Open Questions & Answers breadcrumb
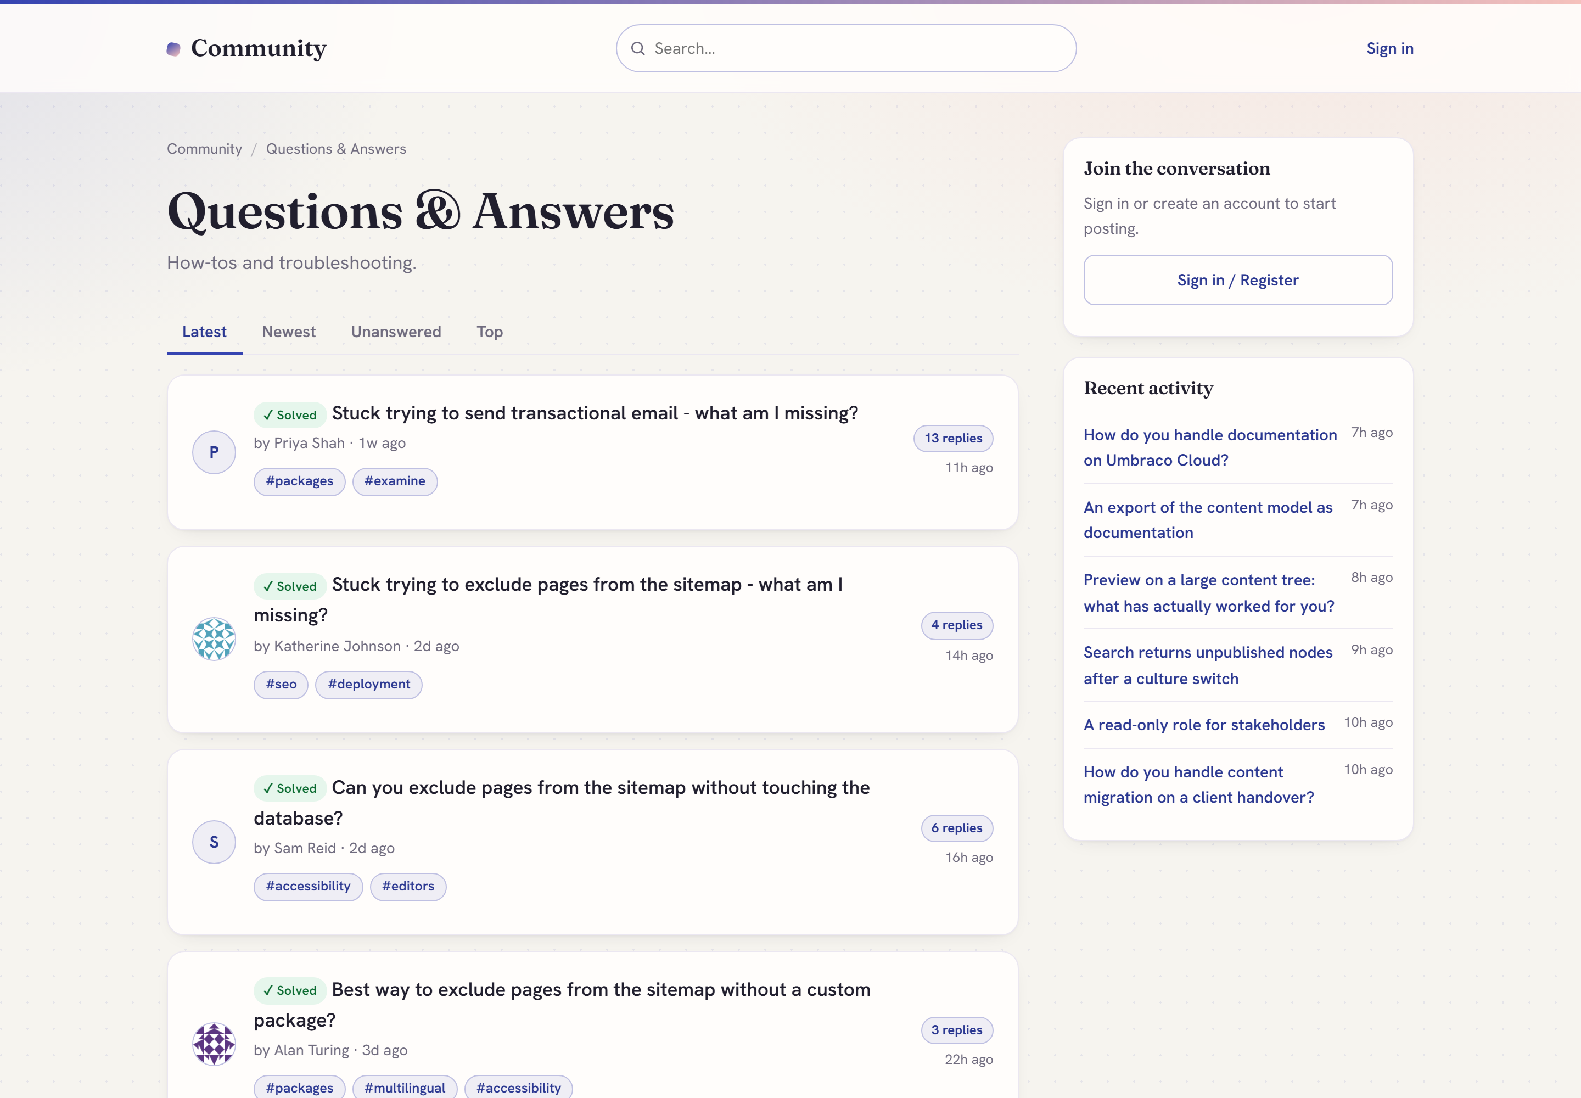Viewport: 1581px width, 1098px height. coord(336,149)
